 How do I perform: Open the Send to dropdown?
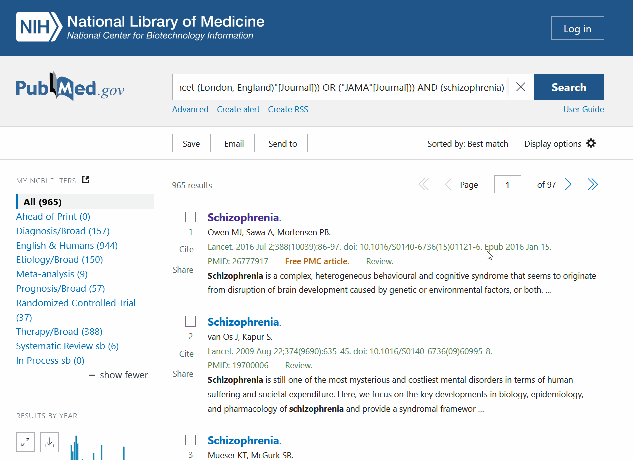click(282, 143)
